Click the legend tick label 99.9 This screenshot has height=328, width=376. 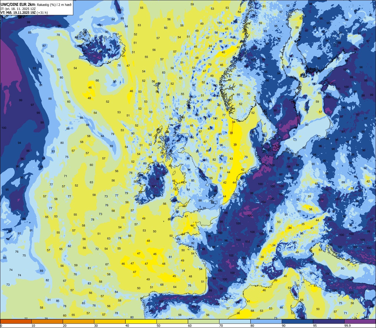(348, 326)
